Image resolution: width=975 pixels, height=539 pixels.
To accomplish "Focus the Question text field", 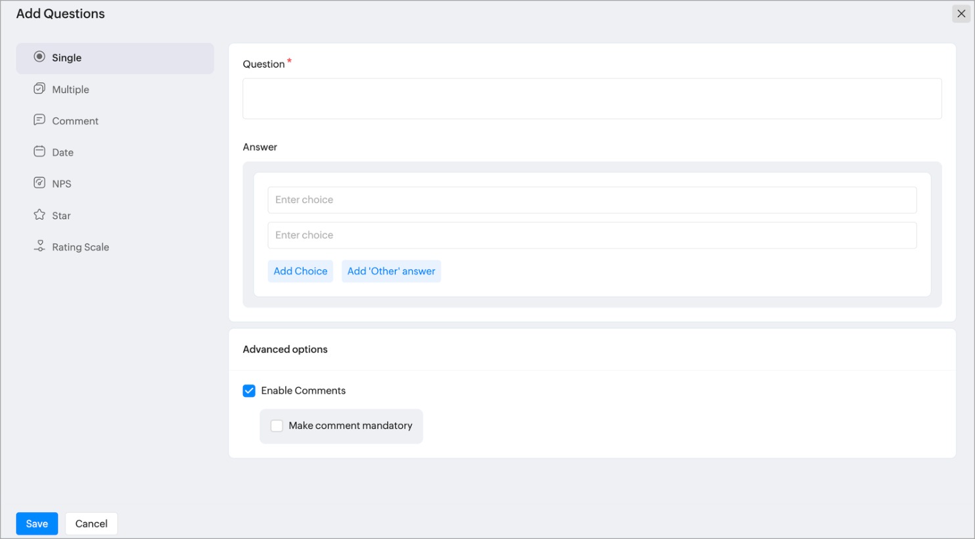I will (591, 99).
